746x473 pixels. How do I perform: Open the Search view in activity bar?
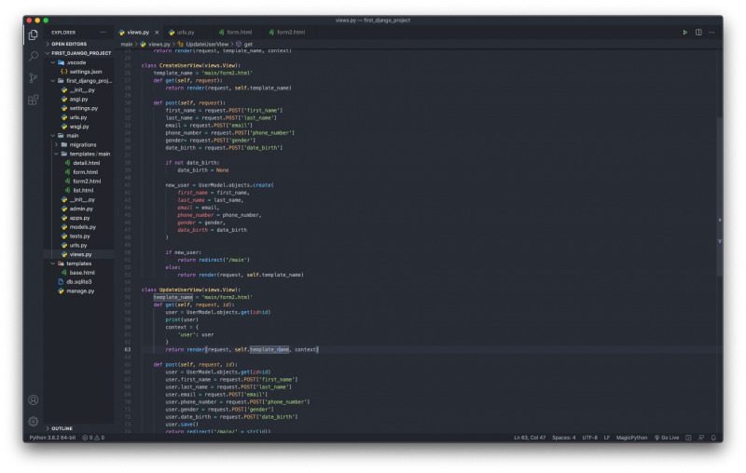click(34, 56)
